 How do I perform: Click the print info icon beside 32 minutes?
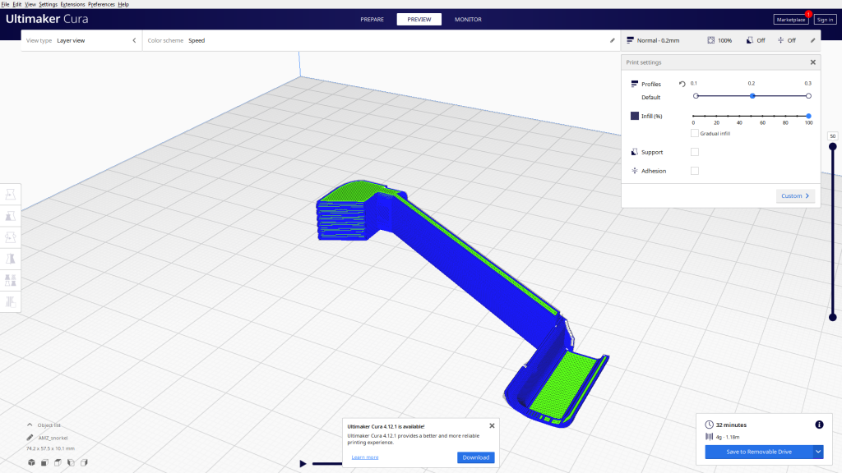click(x=819, y=425)
